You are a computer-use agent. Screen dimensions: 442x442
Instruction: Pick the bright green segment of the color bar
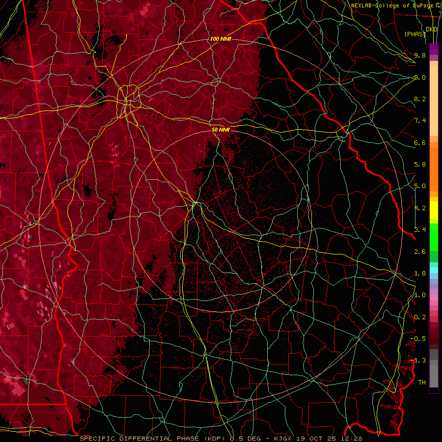[x=434, y=237]
